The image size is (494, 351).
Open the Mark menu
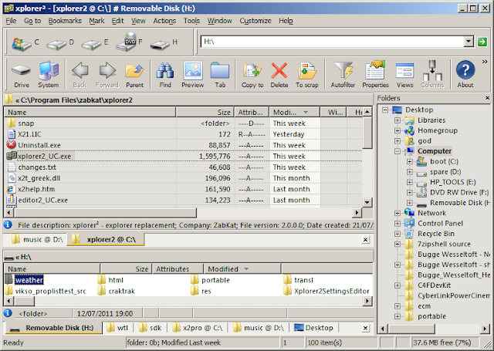click(x=96, y=21)
